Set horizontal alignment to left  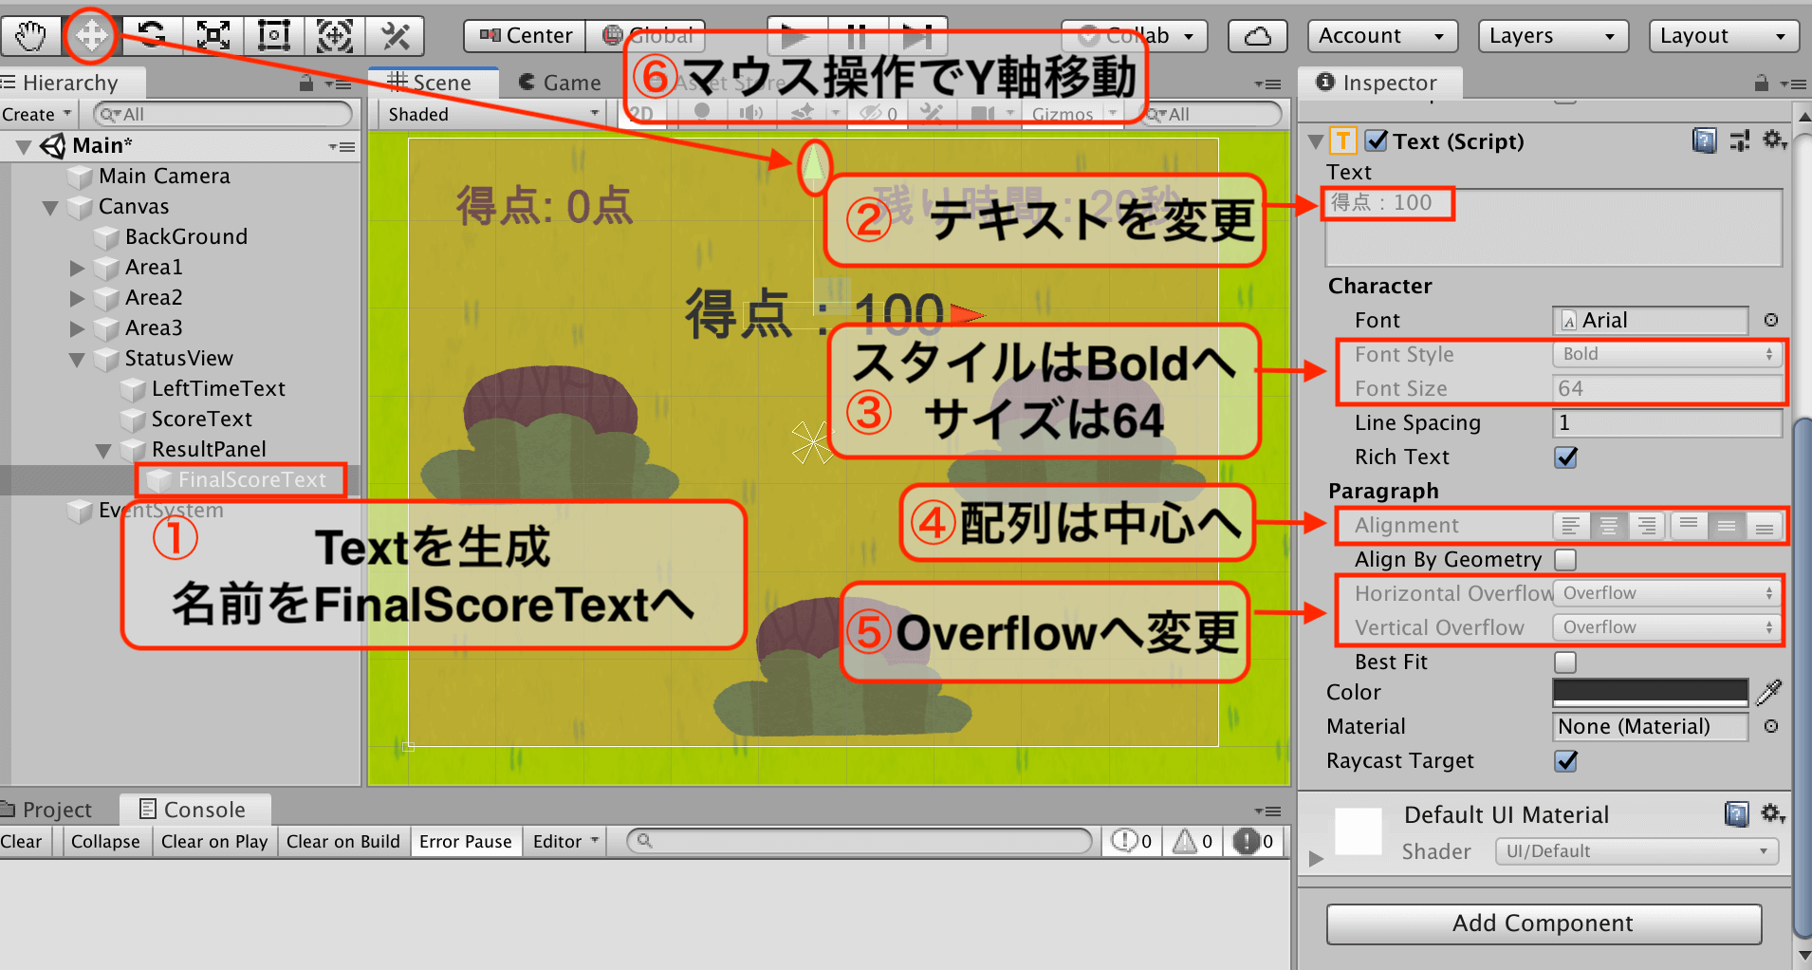coord(1571,525)
